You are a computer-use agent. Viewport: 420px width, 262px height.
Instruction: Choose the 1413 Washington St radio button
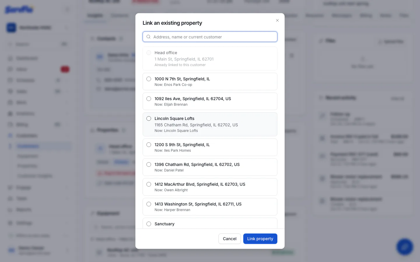149,204
